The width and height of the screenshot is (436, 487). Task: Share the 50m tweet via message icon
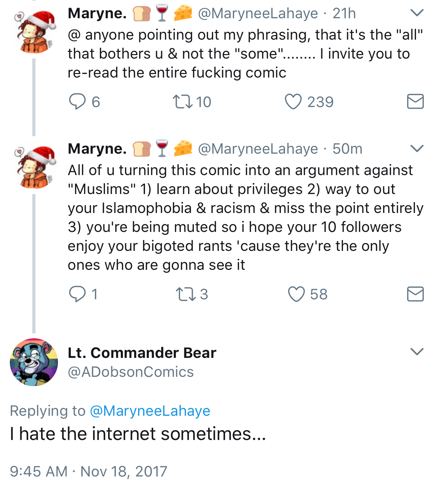(x=415, y=294)
